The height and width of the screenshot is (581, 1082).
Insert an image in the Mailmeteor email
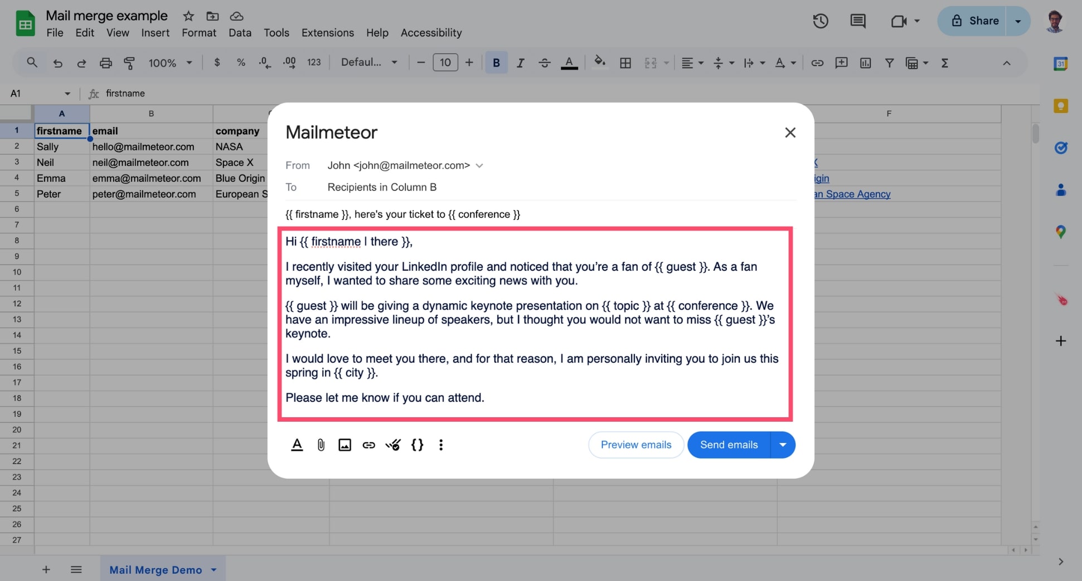point(345,445)
